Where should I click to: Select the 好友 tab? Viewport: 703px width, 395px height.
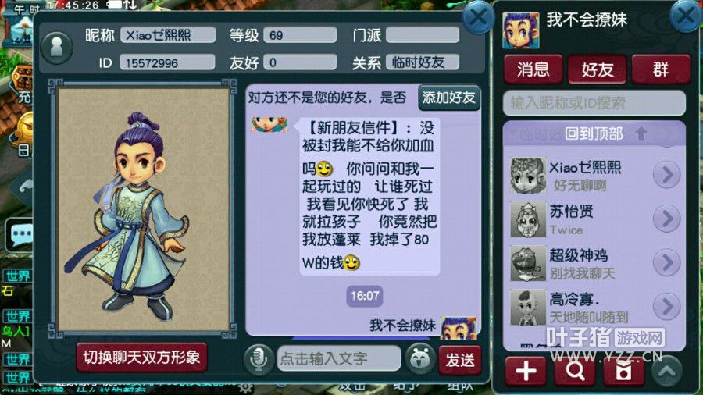tap(597, 69)
